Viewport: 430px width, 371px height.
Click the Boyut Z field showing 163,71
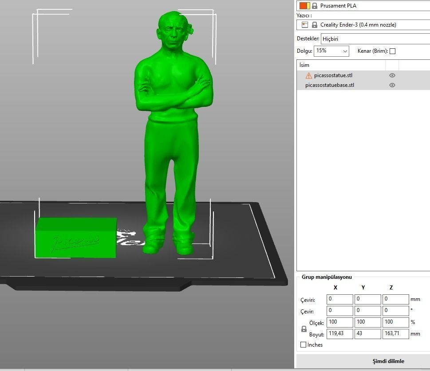click(x=395, y=334)
